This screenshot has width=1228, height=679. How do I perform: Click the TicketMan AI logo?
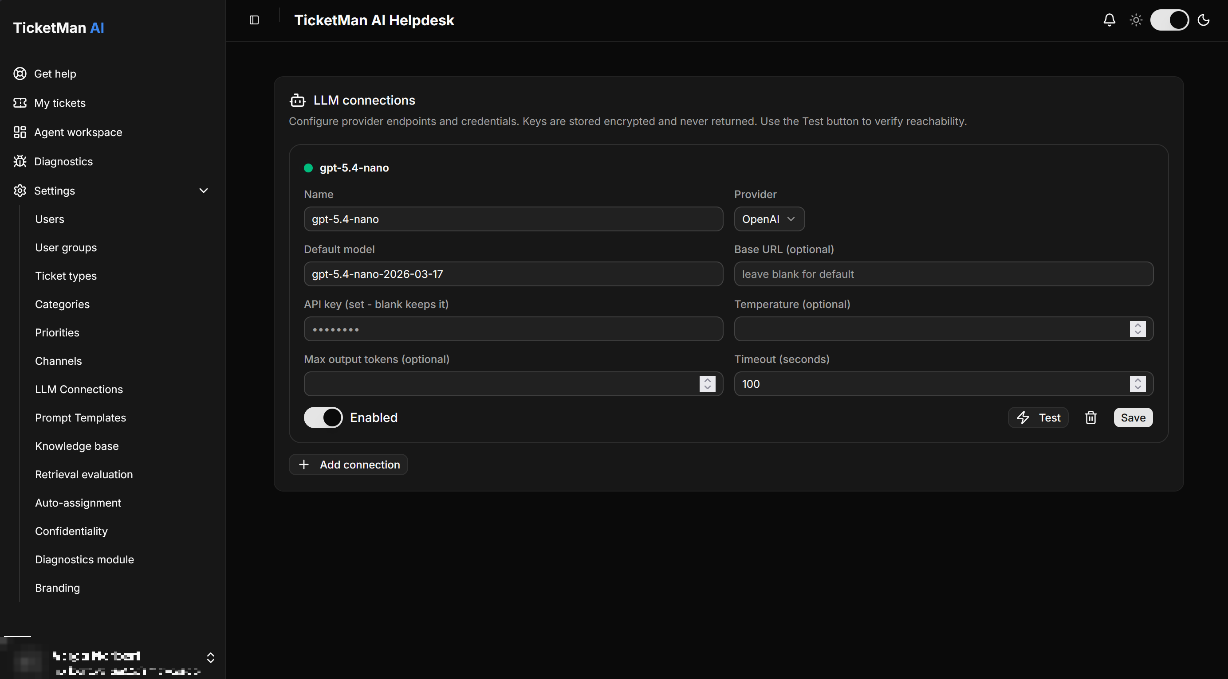click(59, 27)
